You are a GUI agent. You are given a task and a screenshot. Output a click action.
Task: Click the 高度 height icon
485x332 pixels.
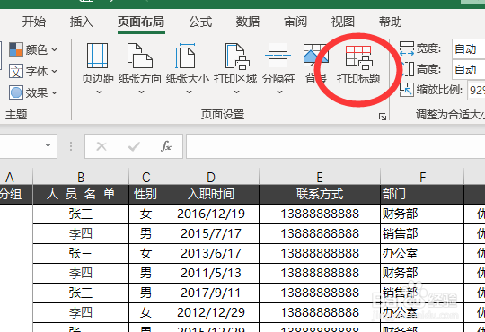[x=407, y=69]
